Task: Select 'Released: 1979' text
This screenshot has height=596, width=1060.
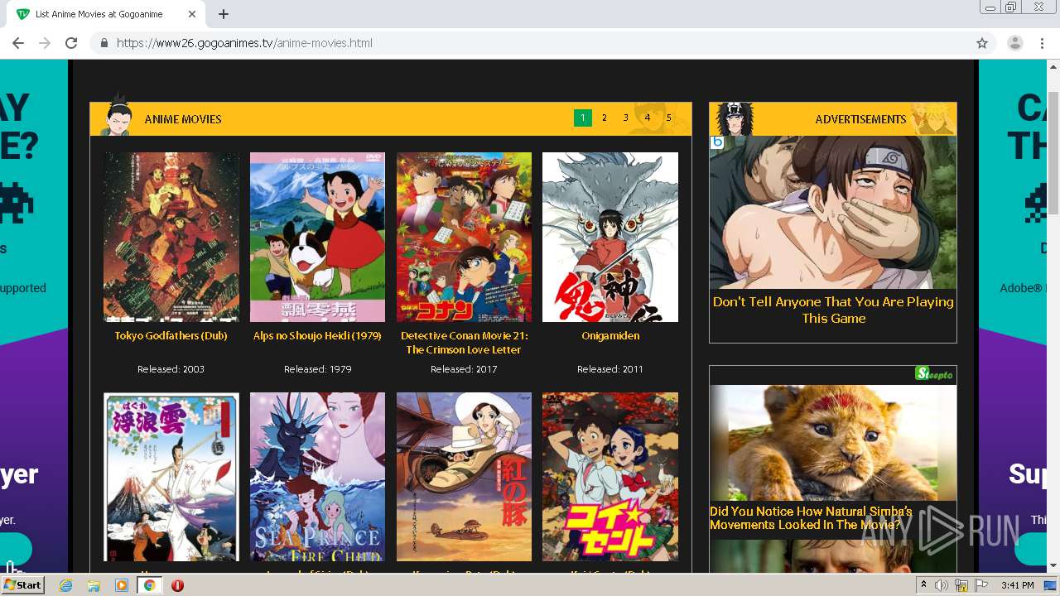Action: tap(318, 369)
